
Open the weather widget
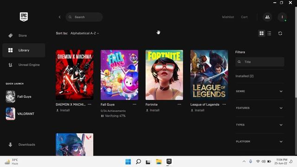[x=11, y=162]
